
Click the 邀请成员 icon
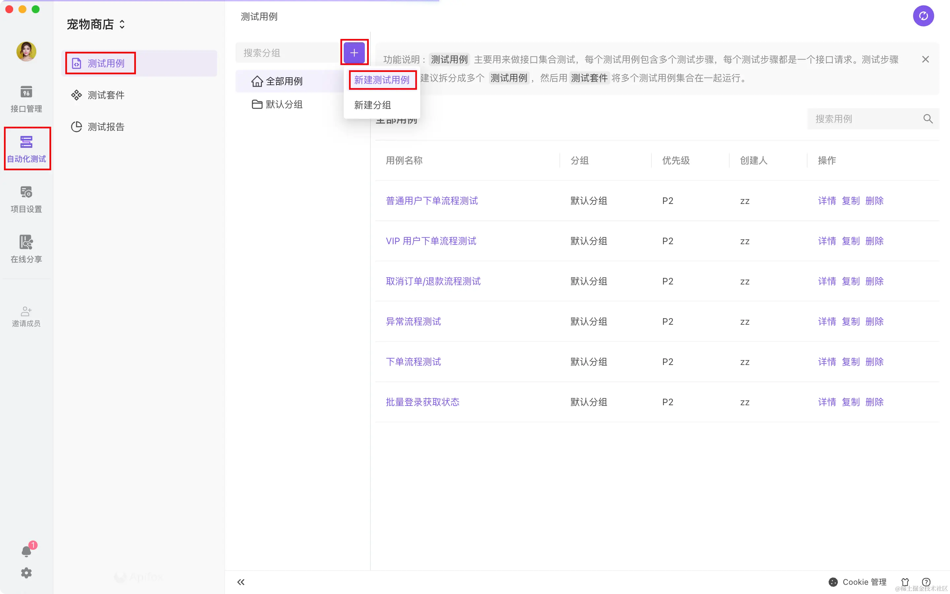click(x=26, y=316)
